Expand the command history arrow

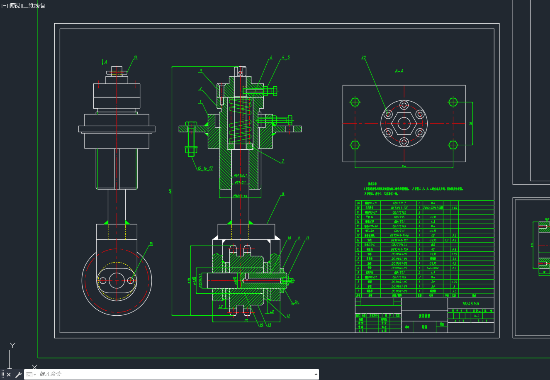point(316,374)
